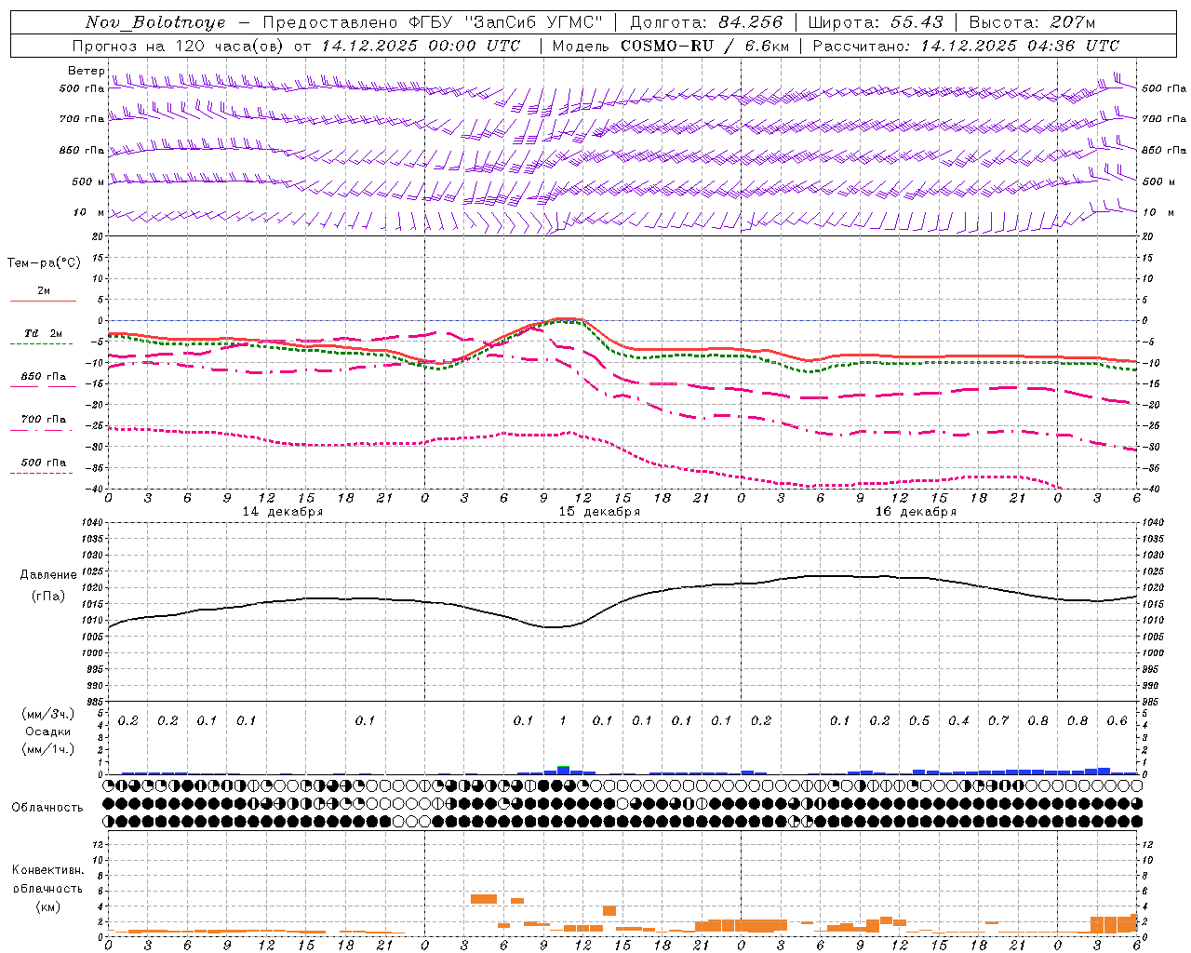
Task: Select the Высота: 207м value
Action: (x=1033, y=22)
